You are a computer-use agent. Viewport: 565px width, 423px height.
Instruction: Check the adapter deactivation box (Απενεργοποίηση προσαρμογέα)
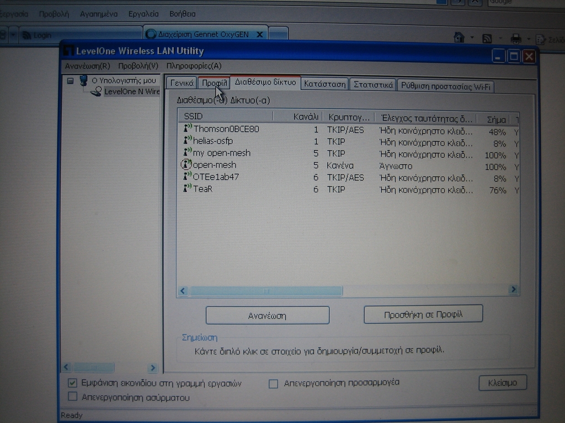click(273, 384)
